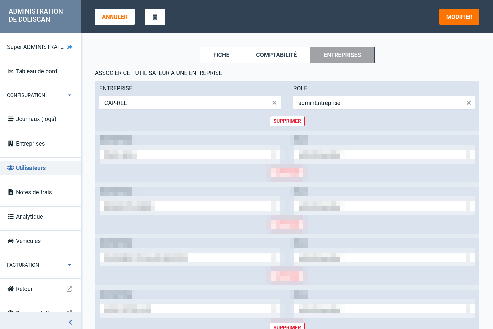493x329 pixels.
Task: Click the Analytique list icon
Action: tap(11, 217)
